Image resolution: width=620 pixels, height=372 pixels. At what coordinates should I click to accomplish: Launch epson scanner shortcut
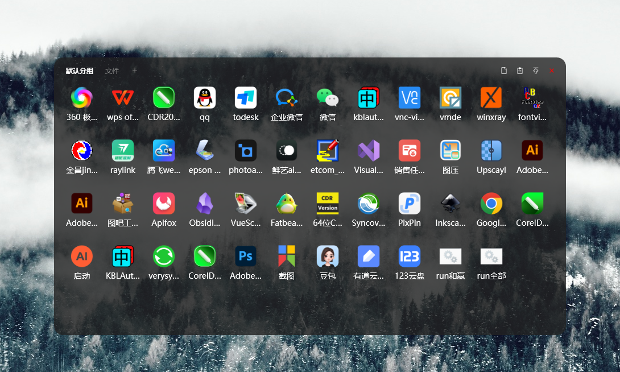coord(205,151)
